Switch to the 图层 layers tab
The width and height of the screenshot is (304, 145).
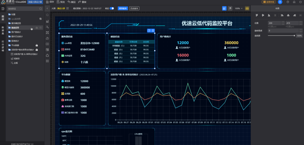click(x=3, y=18)
